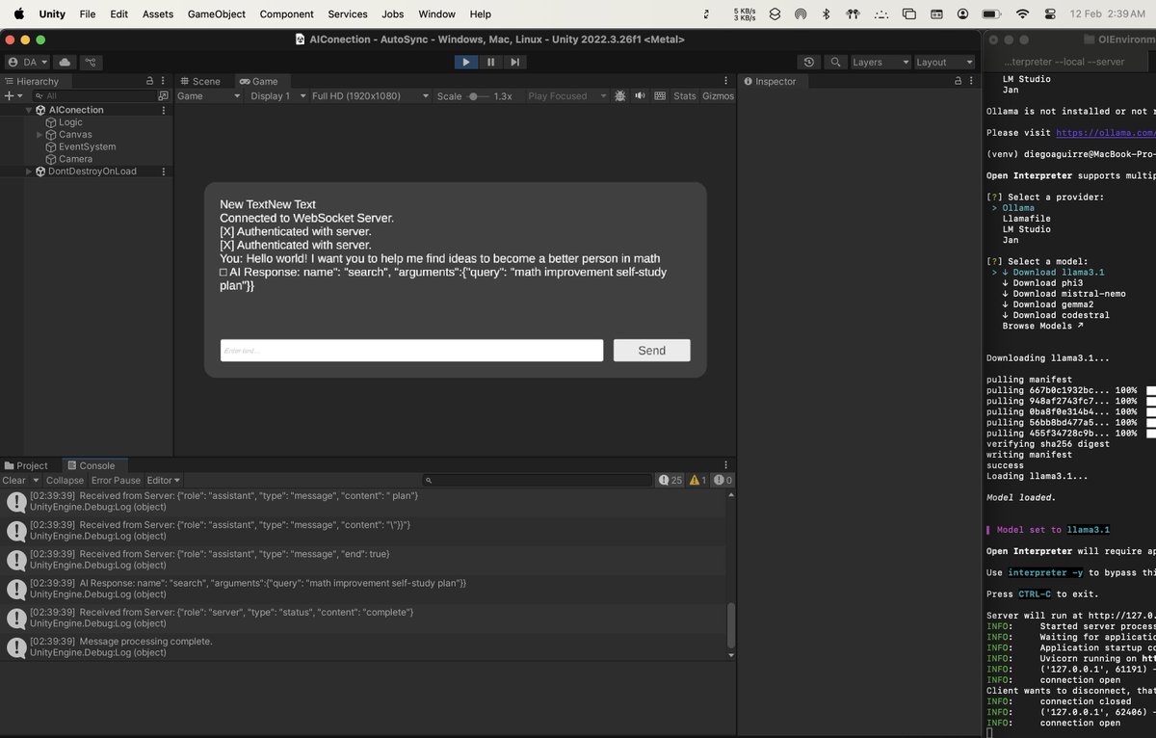
Task: Toggle the Unity shortcuts keyboard icon
Action: (x=660, y=96)
